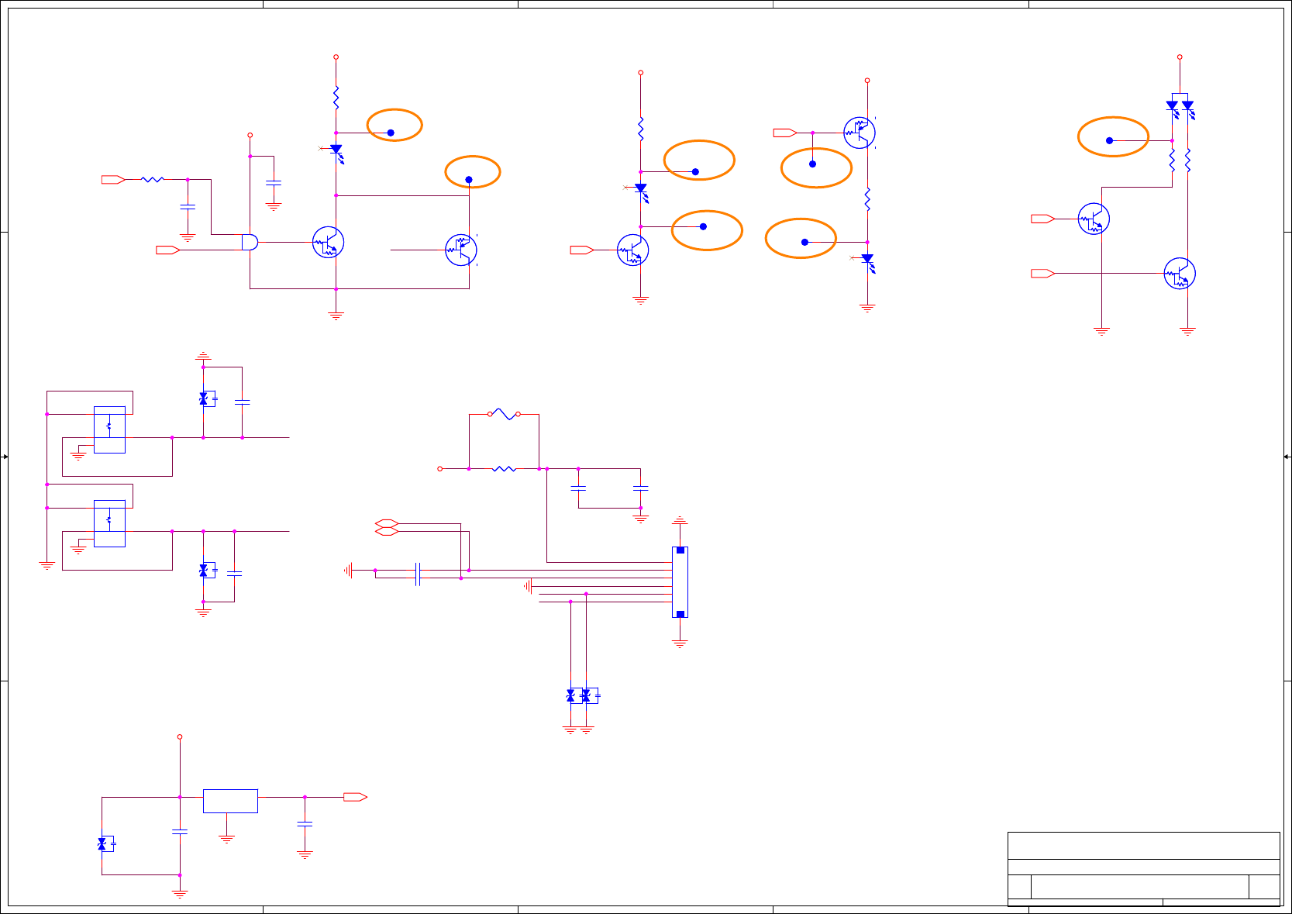Click the power circle feeding the fuse and resistor

(439, 468)
